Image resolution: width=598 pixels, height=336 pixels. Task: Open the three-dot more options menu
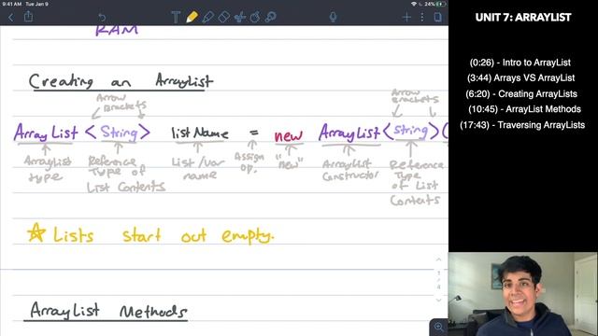pyautogui.click(x=422, y=17)
